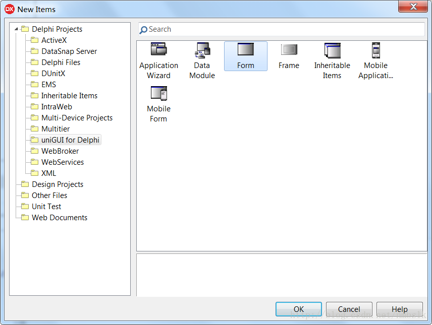Select the Form item icon
This screenshot has width=432, height=325.
pos(245,50)
